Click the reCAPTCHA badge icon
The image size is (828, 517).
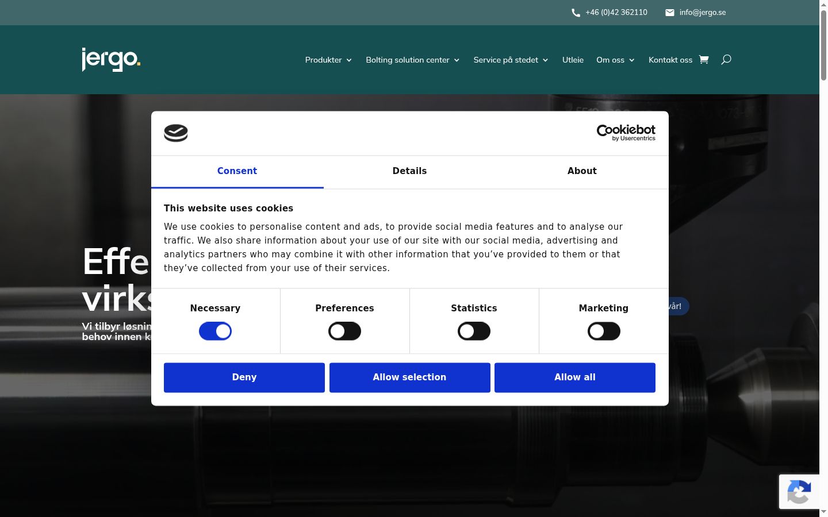[x=799, y=492]
